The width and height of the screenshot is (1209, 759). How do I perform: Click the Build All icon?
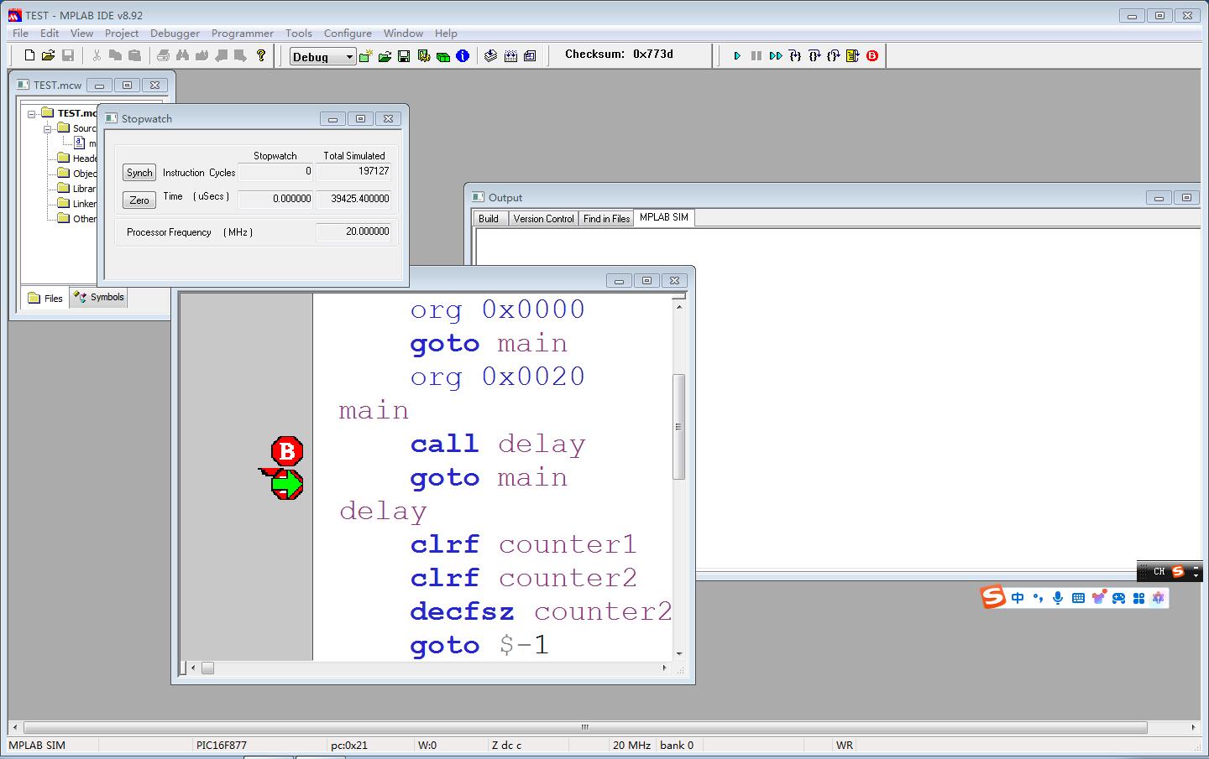point(510,56)
